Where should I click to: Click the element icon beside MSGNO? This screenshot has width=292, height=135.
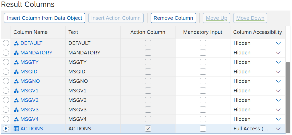[x=16, y=81]
